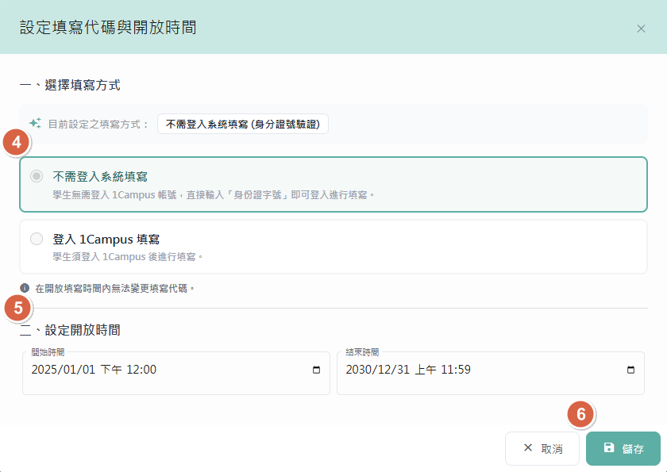Click the label 目前設定之填寫方式

(x=98, y=124)
